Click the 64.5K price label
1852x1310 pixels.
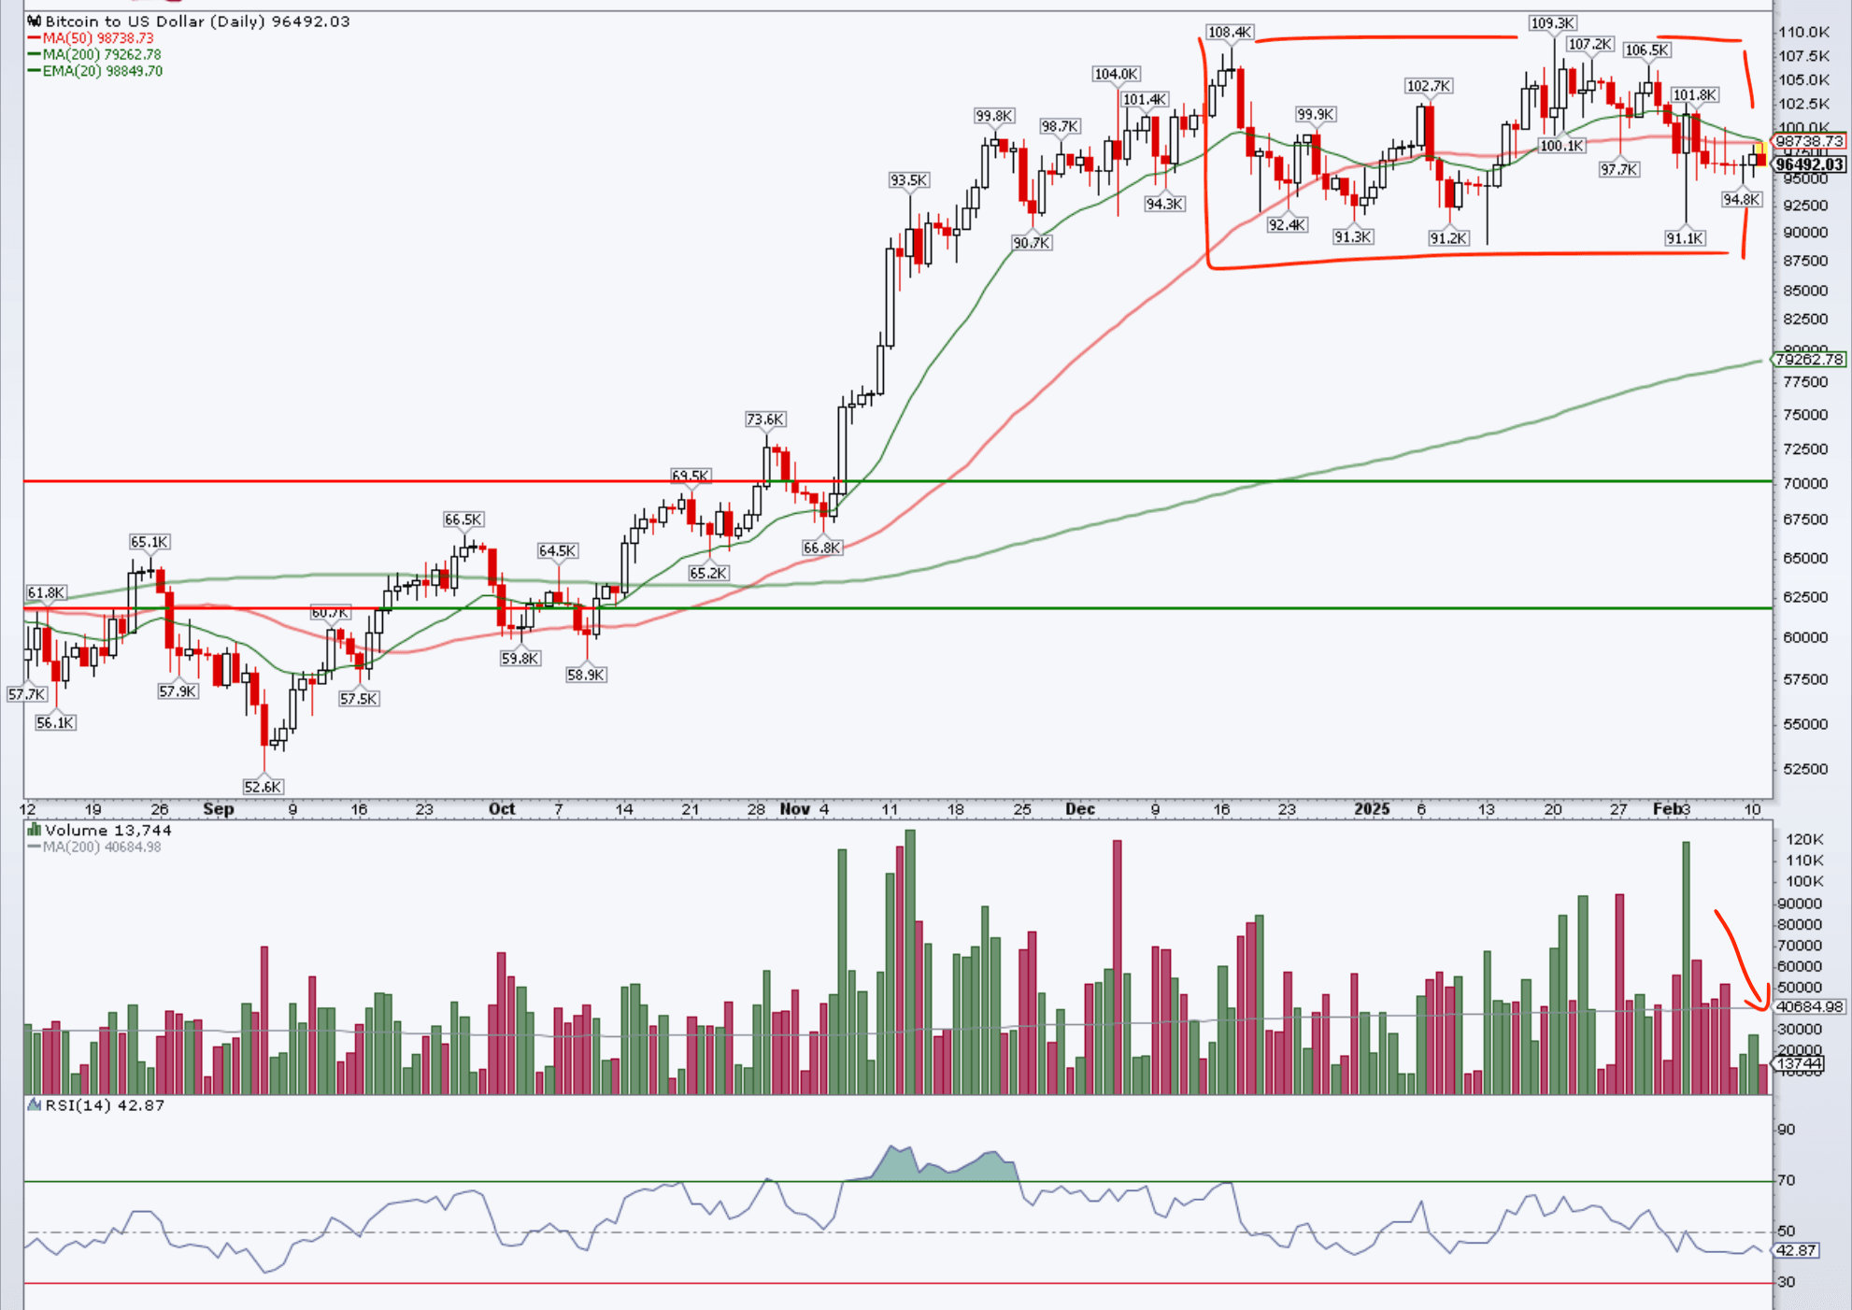coord(558,551)
